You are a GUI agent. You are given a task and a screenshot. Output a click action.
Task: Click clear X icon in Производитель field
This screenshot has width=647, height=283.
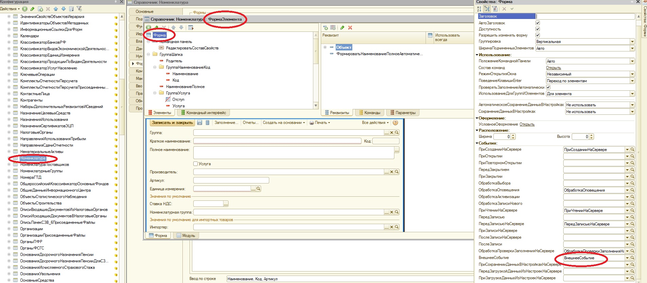(x=392, y=172)
